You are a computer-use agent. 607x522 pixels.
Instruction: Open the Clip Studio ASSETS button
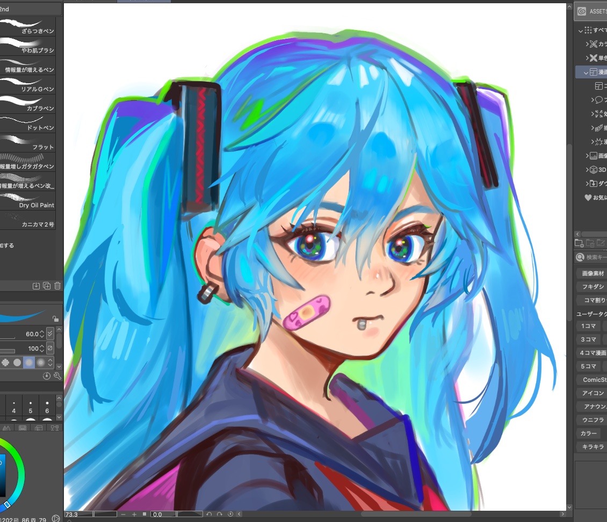point(591,11)
